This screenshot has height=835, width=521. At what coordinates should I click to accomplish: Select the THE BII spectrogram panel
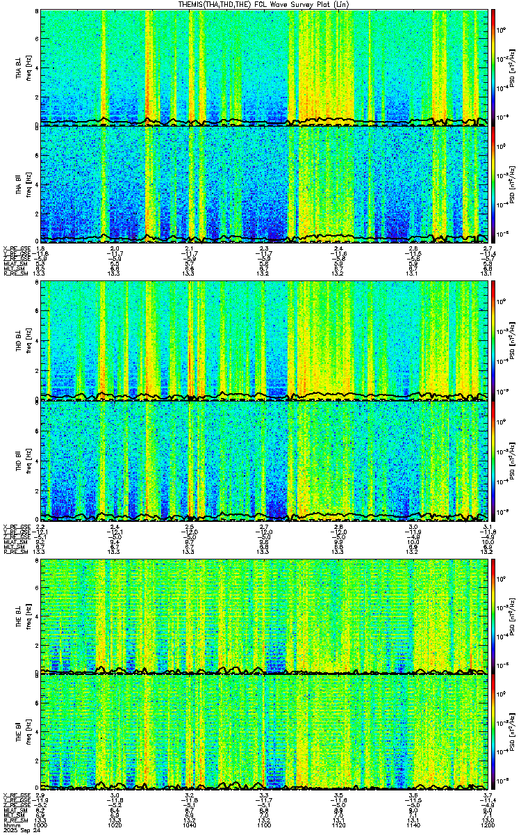coord(264,732)
